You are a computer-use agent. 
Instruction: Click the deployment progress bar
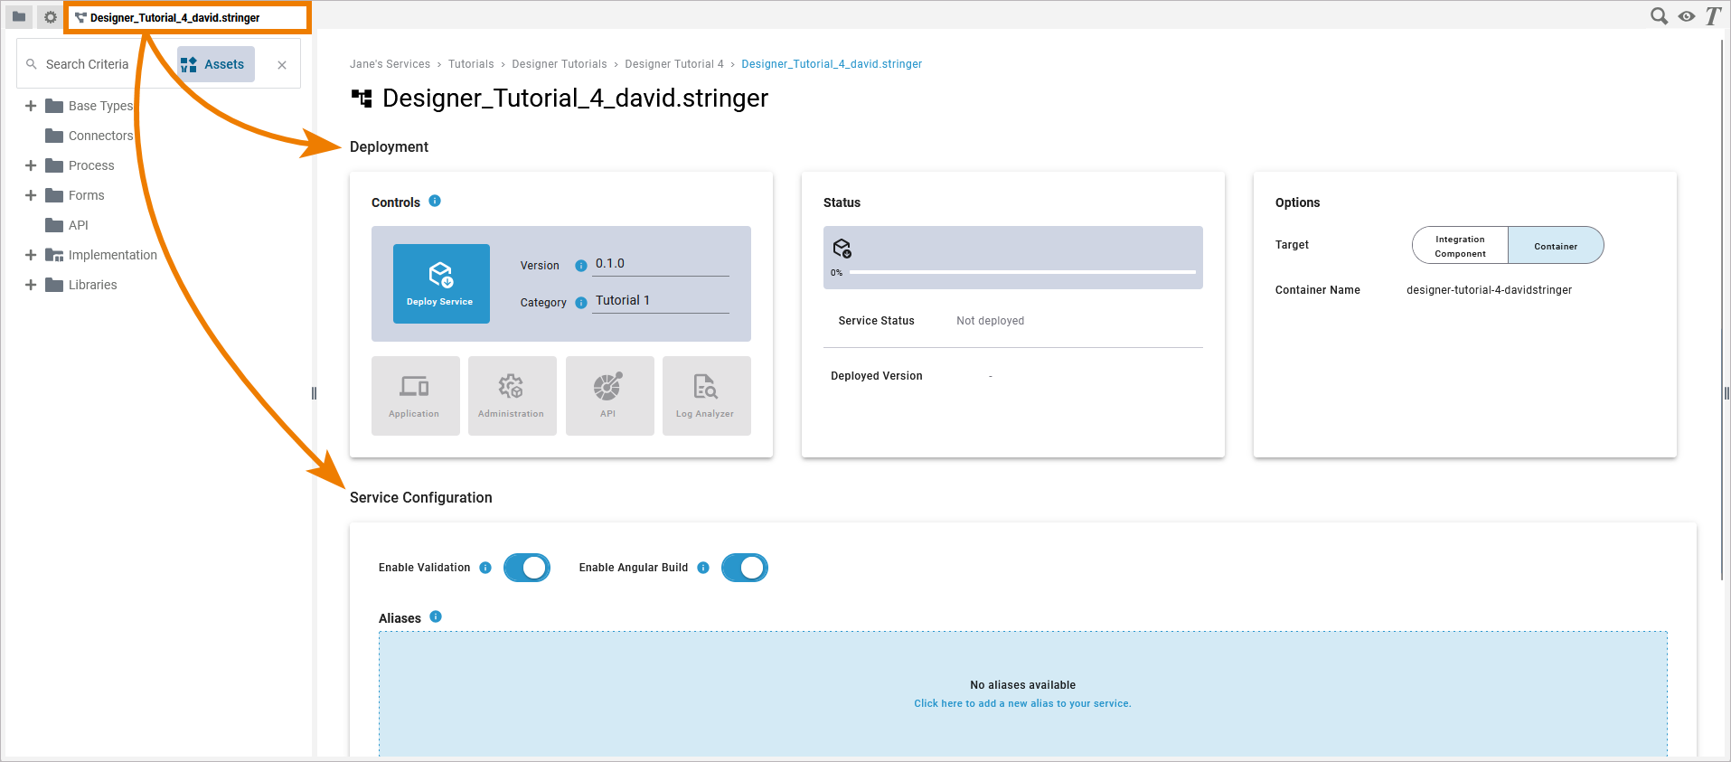point(1022,272)
